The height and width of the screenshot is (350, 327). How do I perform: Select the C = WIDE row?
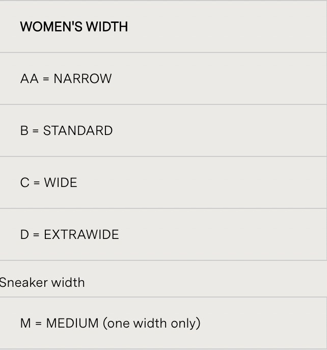click(x=163, y=182)
